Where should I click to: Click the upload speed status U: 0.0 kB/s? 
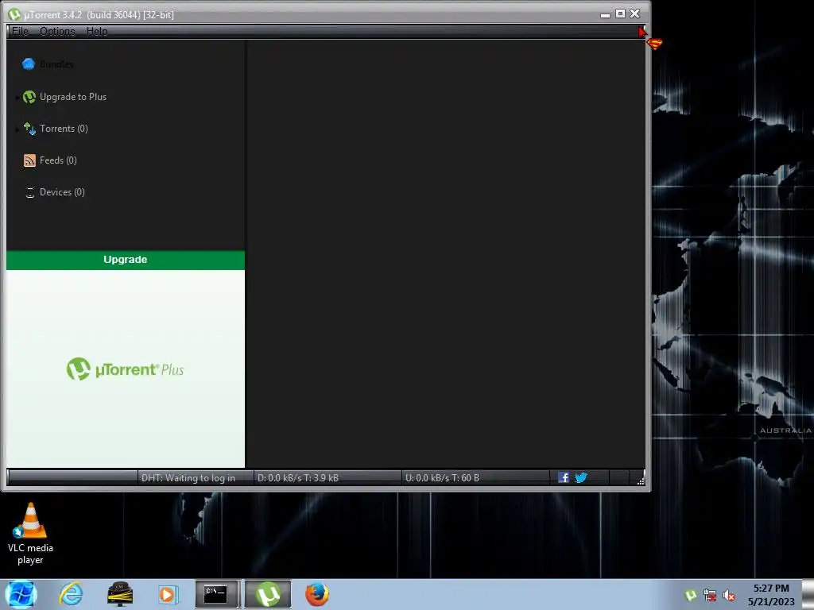(x=442, y=478)
